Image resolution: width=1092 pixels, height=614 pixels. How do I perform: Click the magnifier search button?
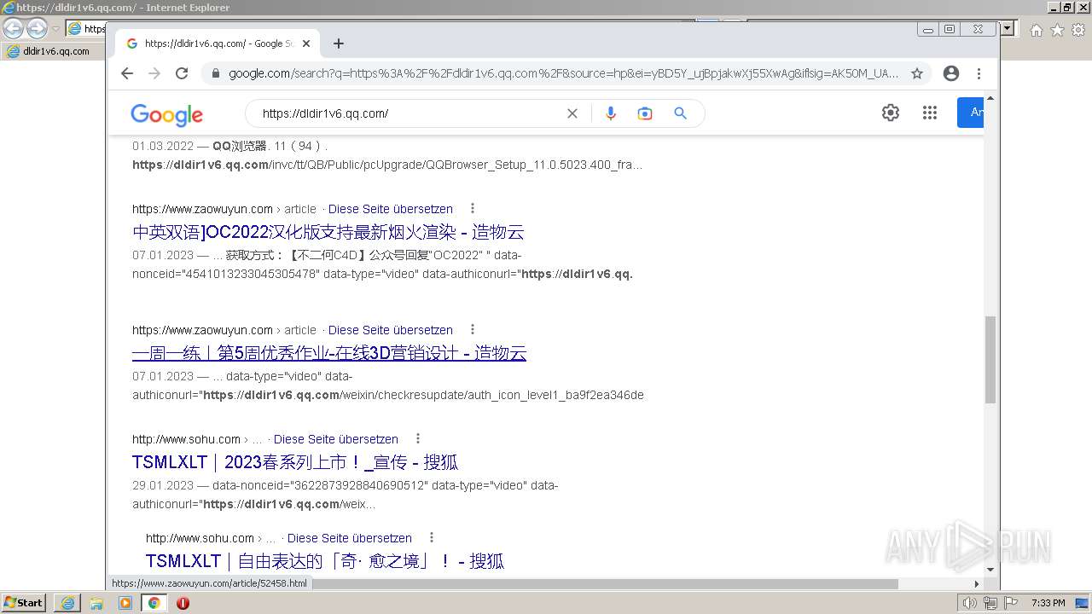pos(680,113)
